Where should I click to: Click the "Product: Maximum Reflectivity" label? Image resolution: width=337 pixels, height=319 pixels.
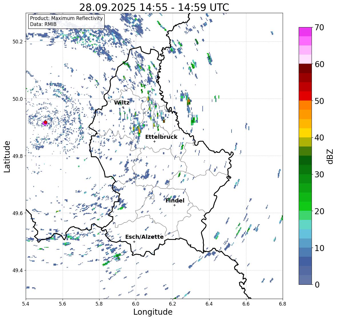(x=66, y=18)
